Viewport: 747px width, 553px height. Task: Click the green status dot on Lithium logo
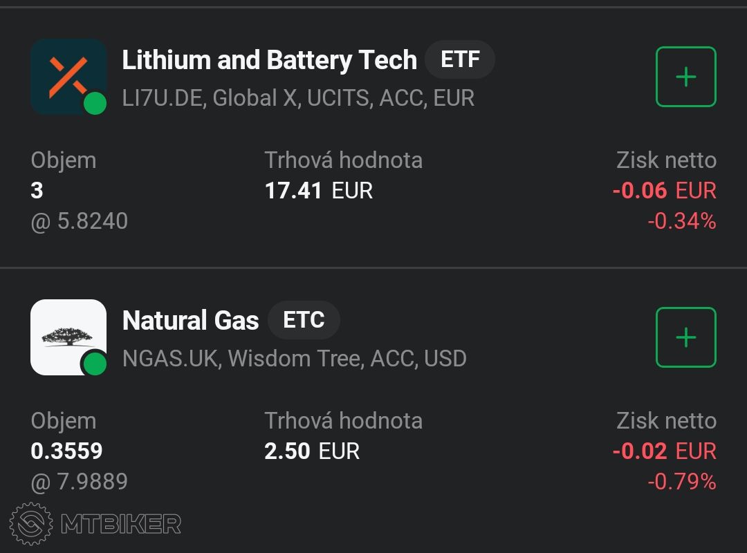coord(95,104)
